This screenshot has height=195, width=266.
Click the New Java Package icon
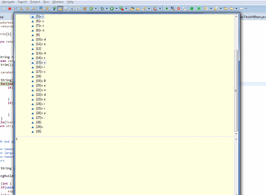pyautogui.click(x=85, y=9)
